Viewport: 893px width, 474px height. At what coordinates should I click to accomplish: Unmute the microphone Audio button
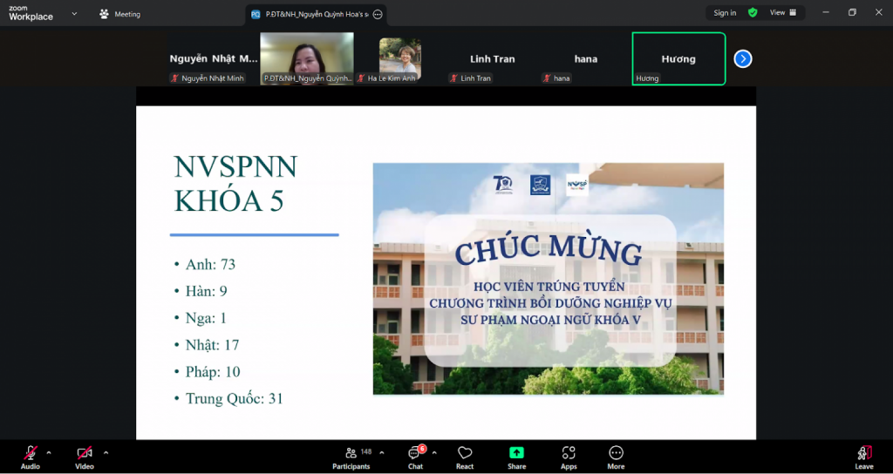[31, 456]
